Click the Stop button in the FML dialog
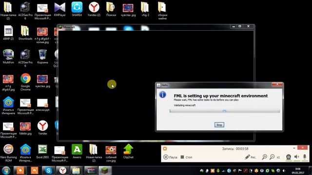This screenshot has width=312, height=175. coord(219,125)
